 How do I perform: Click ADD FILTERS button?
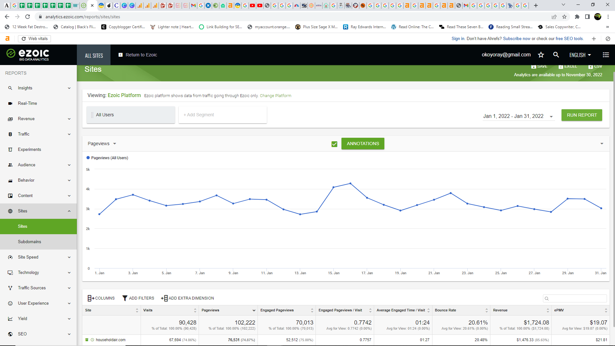point(138,298)
